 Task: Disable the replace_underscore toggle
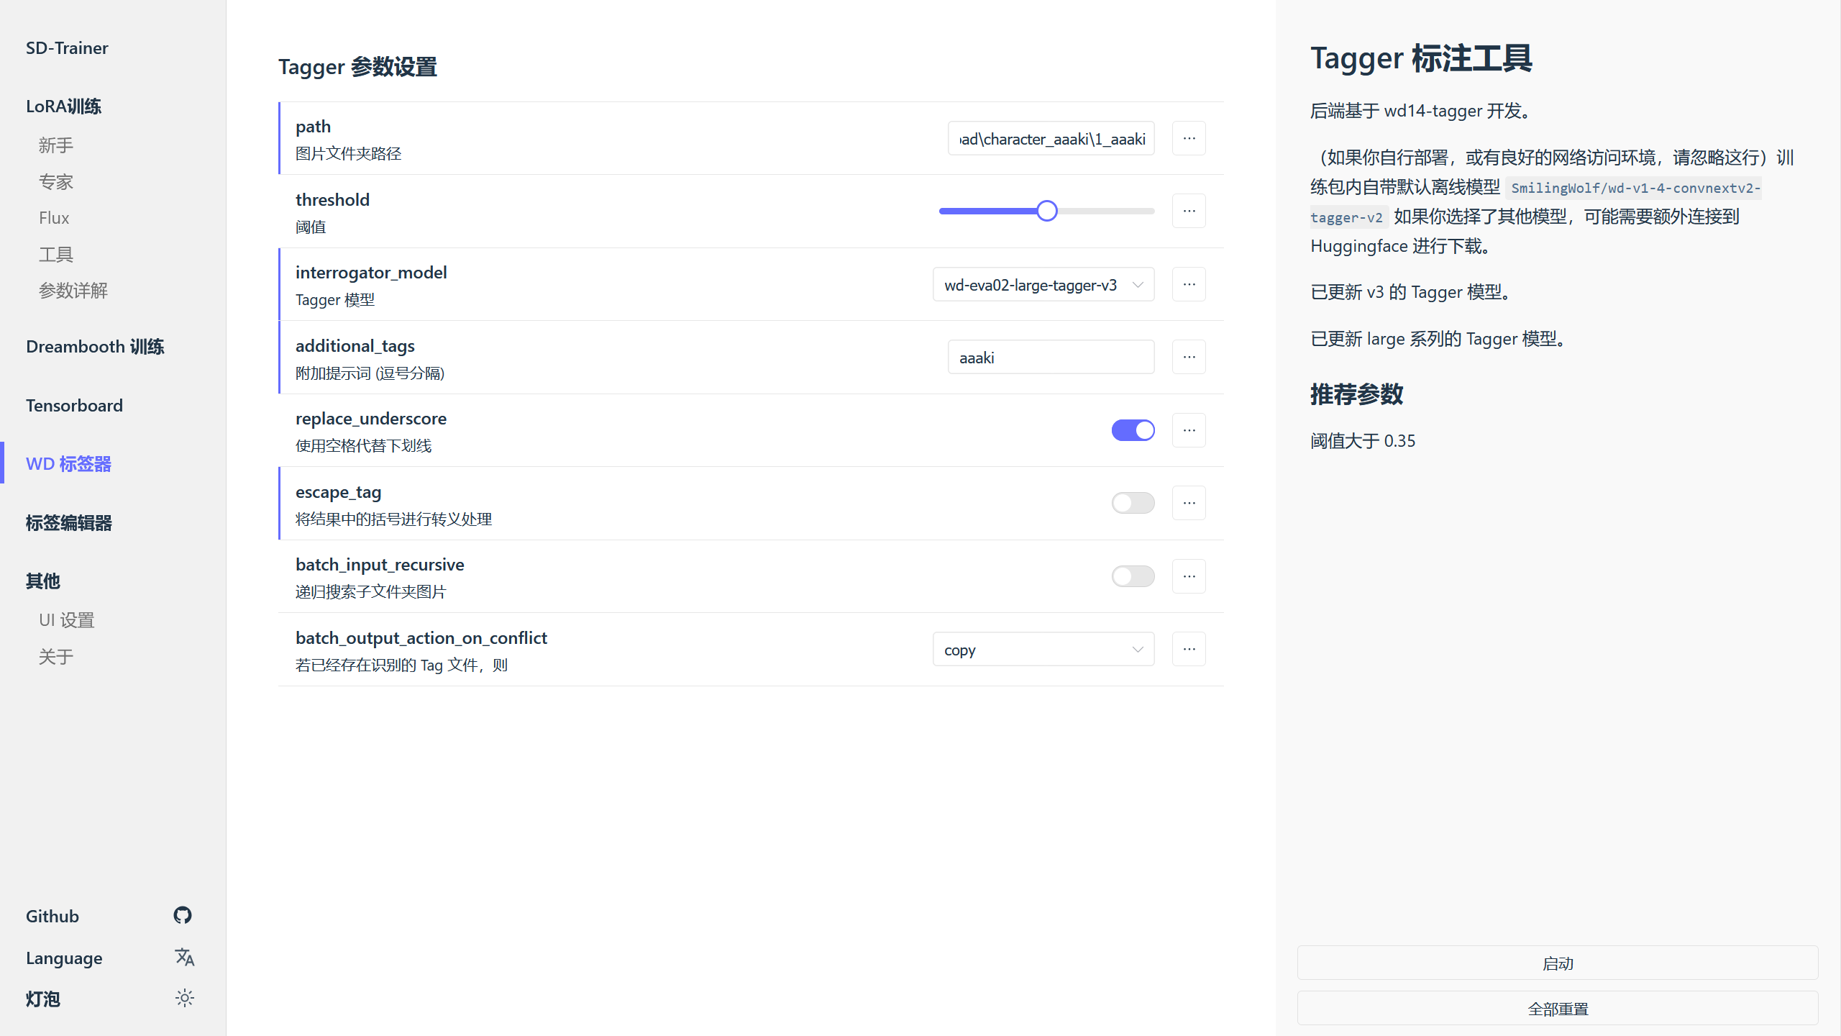click(1133, 430)
